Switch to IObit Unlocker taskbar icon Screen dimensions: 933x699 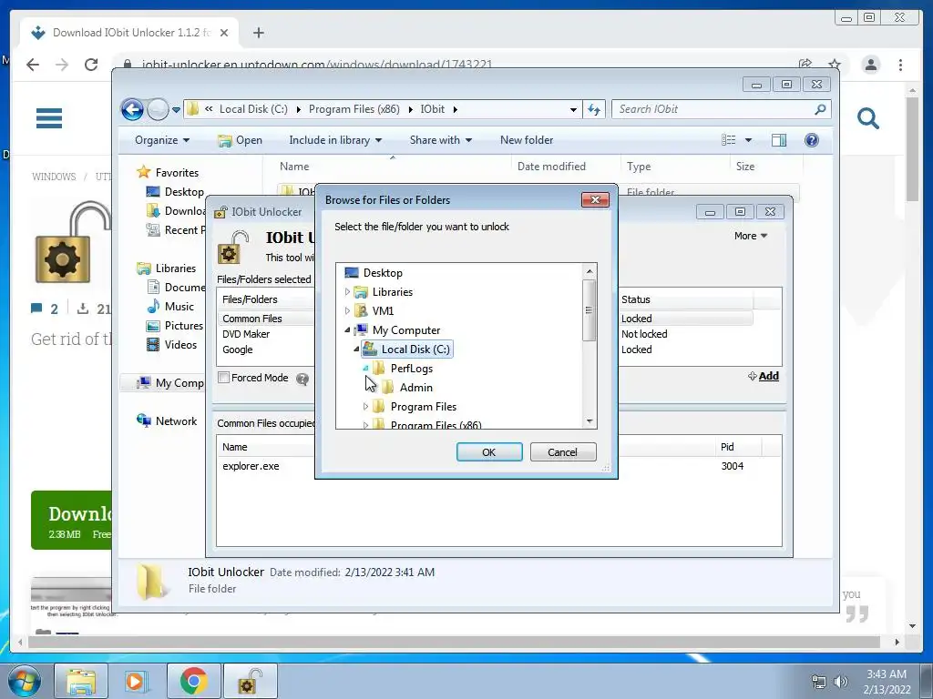250,681
